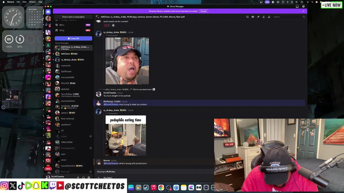Viewport: 344px width, 193px height.
Task: Click to see attachment link
Action: point(142,90)
